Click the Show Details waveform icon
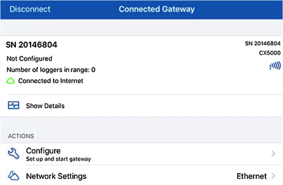283x185 pixels. 14,106
